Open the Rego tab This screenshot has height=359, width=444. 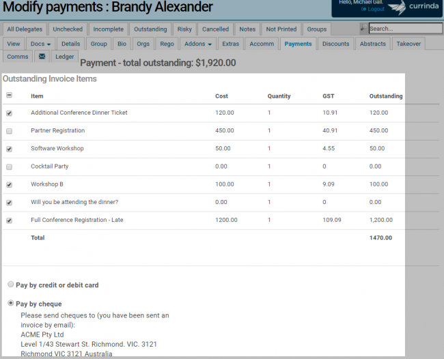click(167, 44)
